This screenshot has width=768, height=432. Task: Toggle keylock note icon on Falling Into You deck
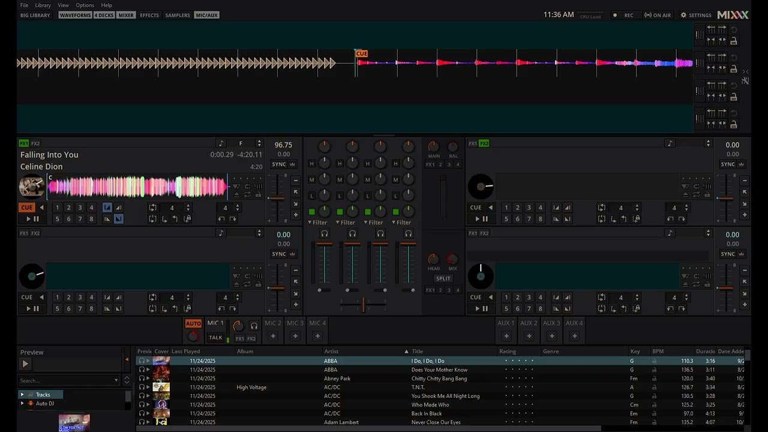point(221,143)
